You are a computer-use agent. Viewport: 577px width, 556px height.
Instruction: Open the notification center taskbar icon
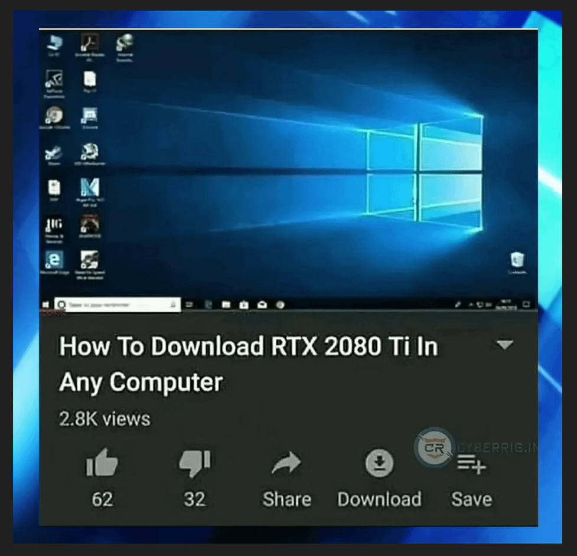[527, 304]
